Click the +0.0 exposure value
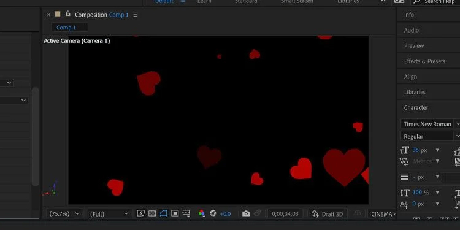Screen dimensions: 460x230 click(x=225, y=214)
